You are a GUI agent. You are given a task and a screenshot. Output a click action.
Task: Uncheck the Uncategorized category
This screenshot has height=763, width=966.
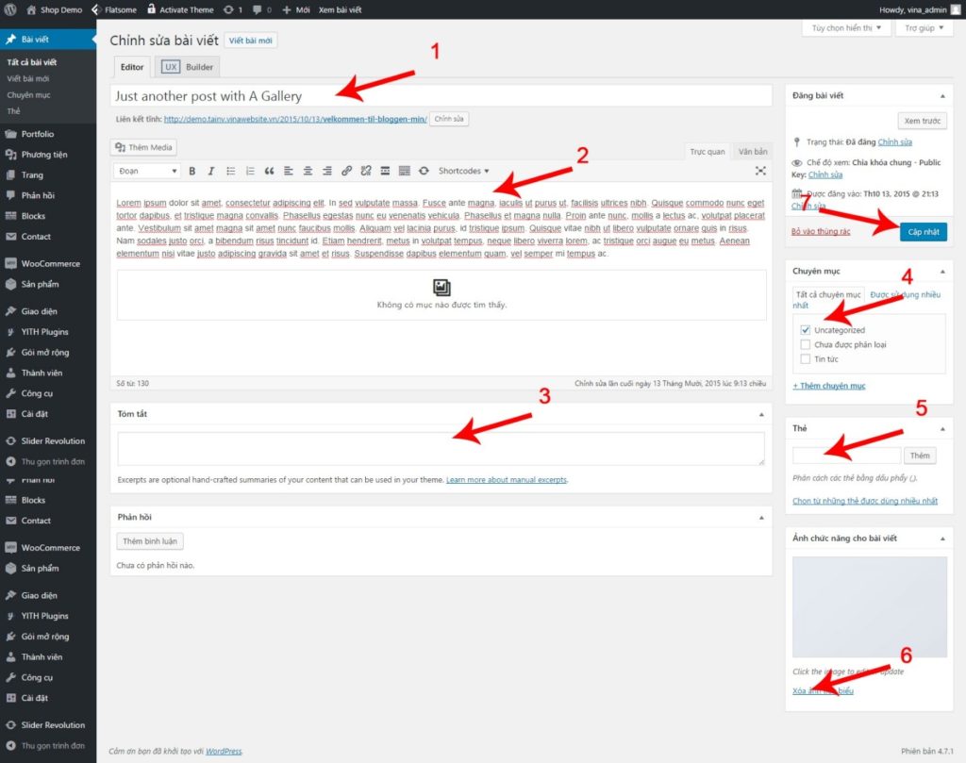point(805,330)
